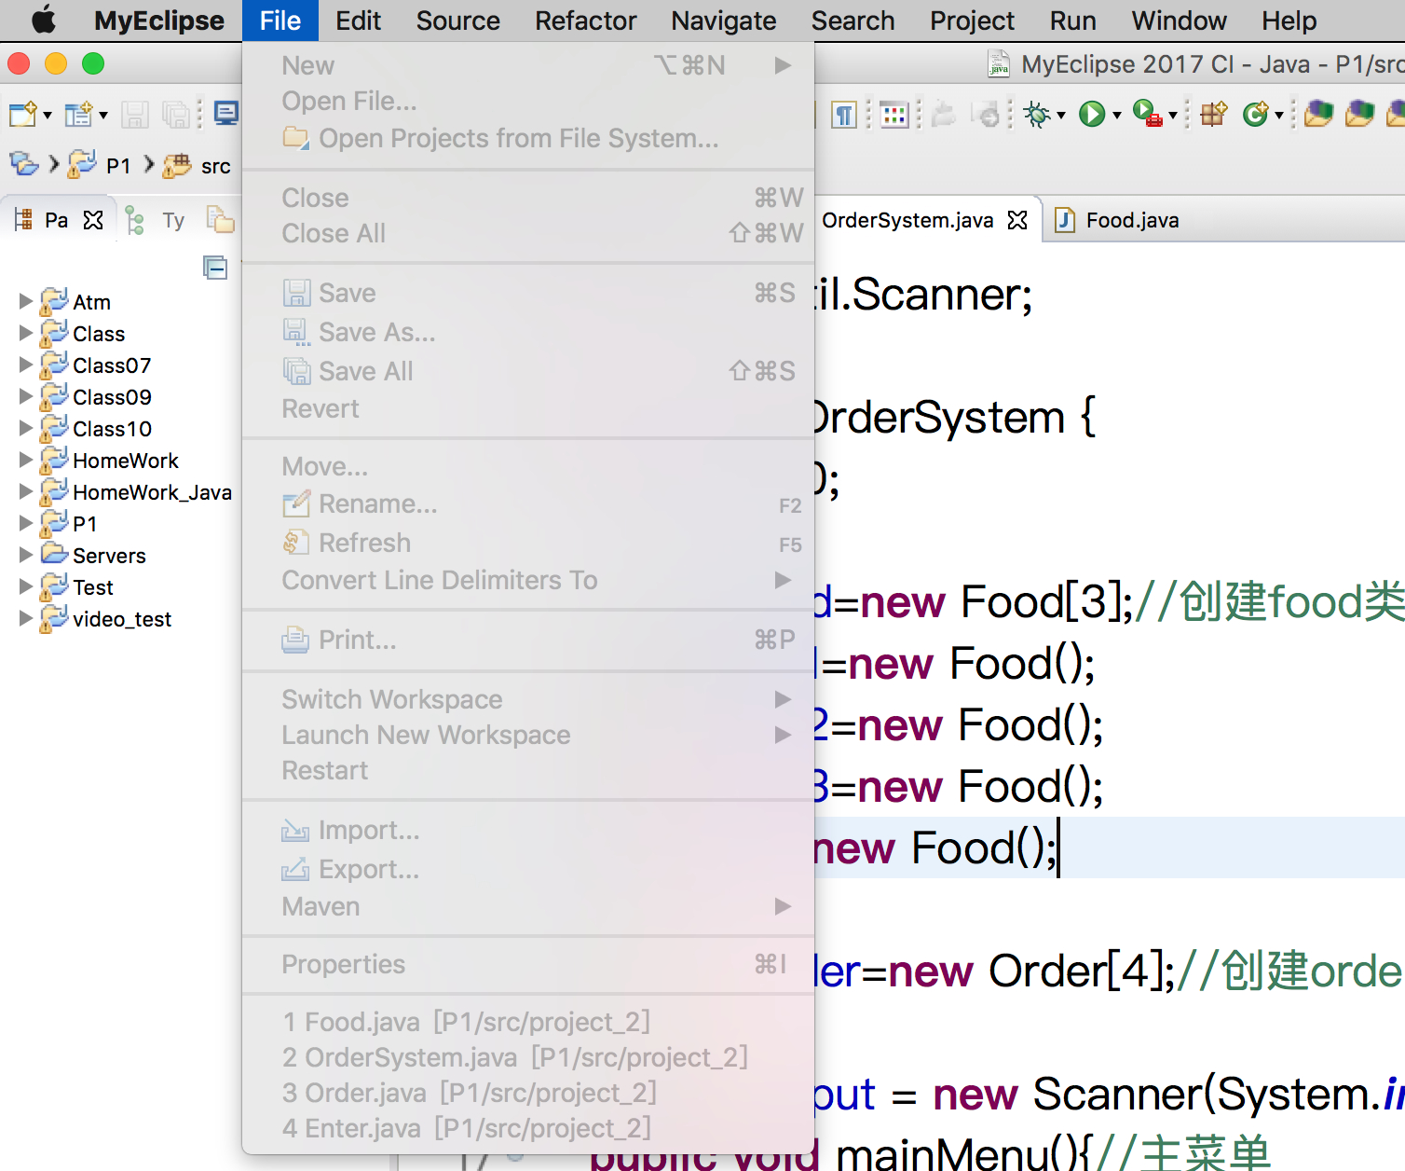Open the Apple menu
Screen dimensions: 1405x1171
[44, 21]
